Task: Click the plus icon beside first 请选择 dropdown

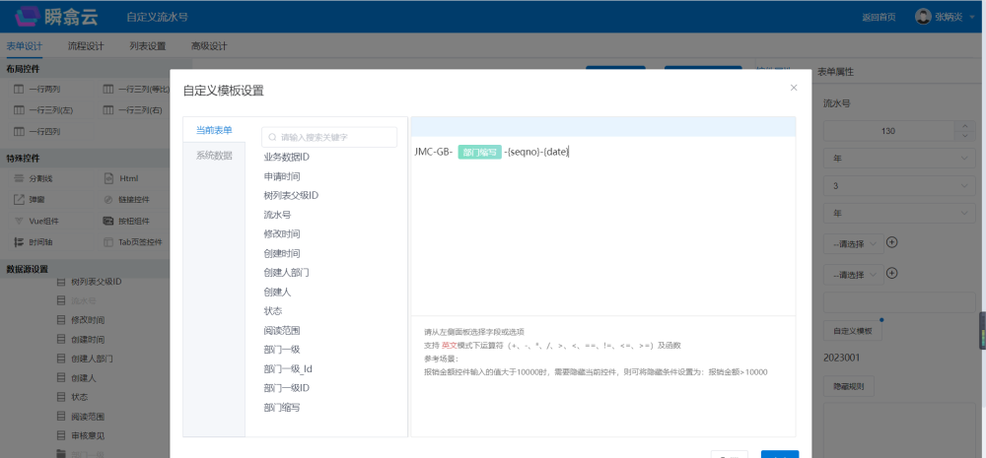Action: click(x=892, y=242)
